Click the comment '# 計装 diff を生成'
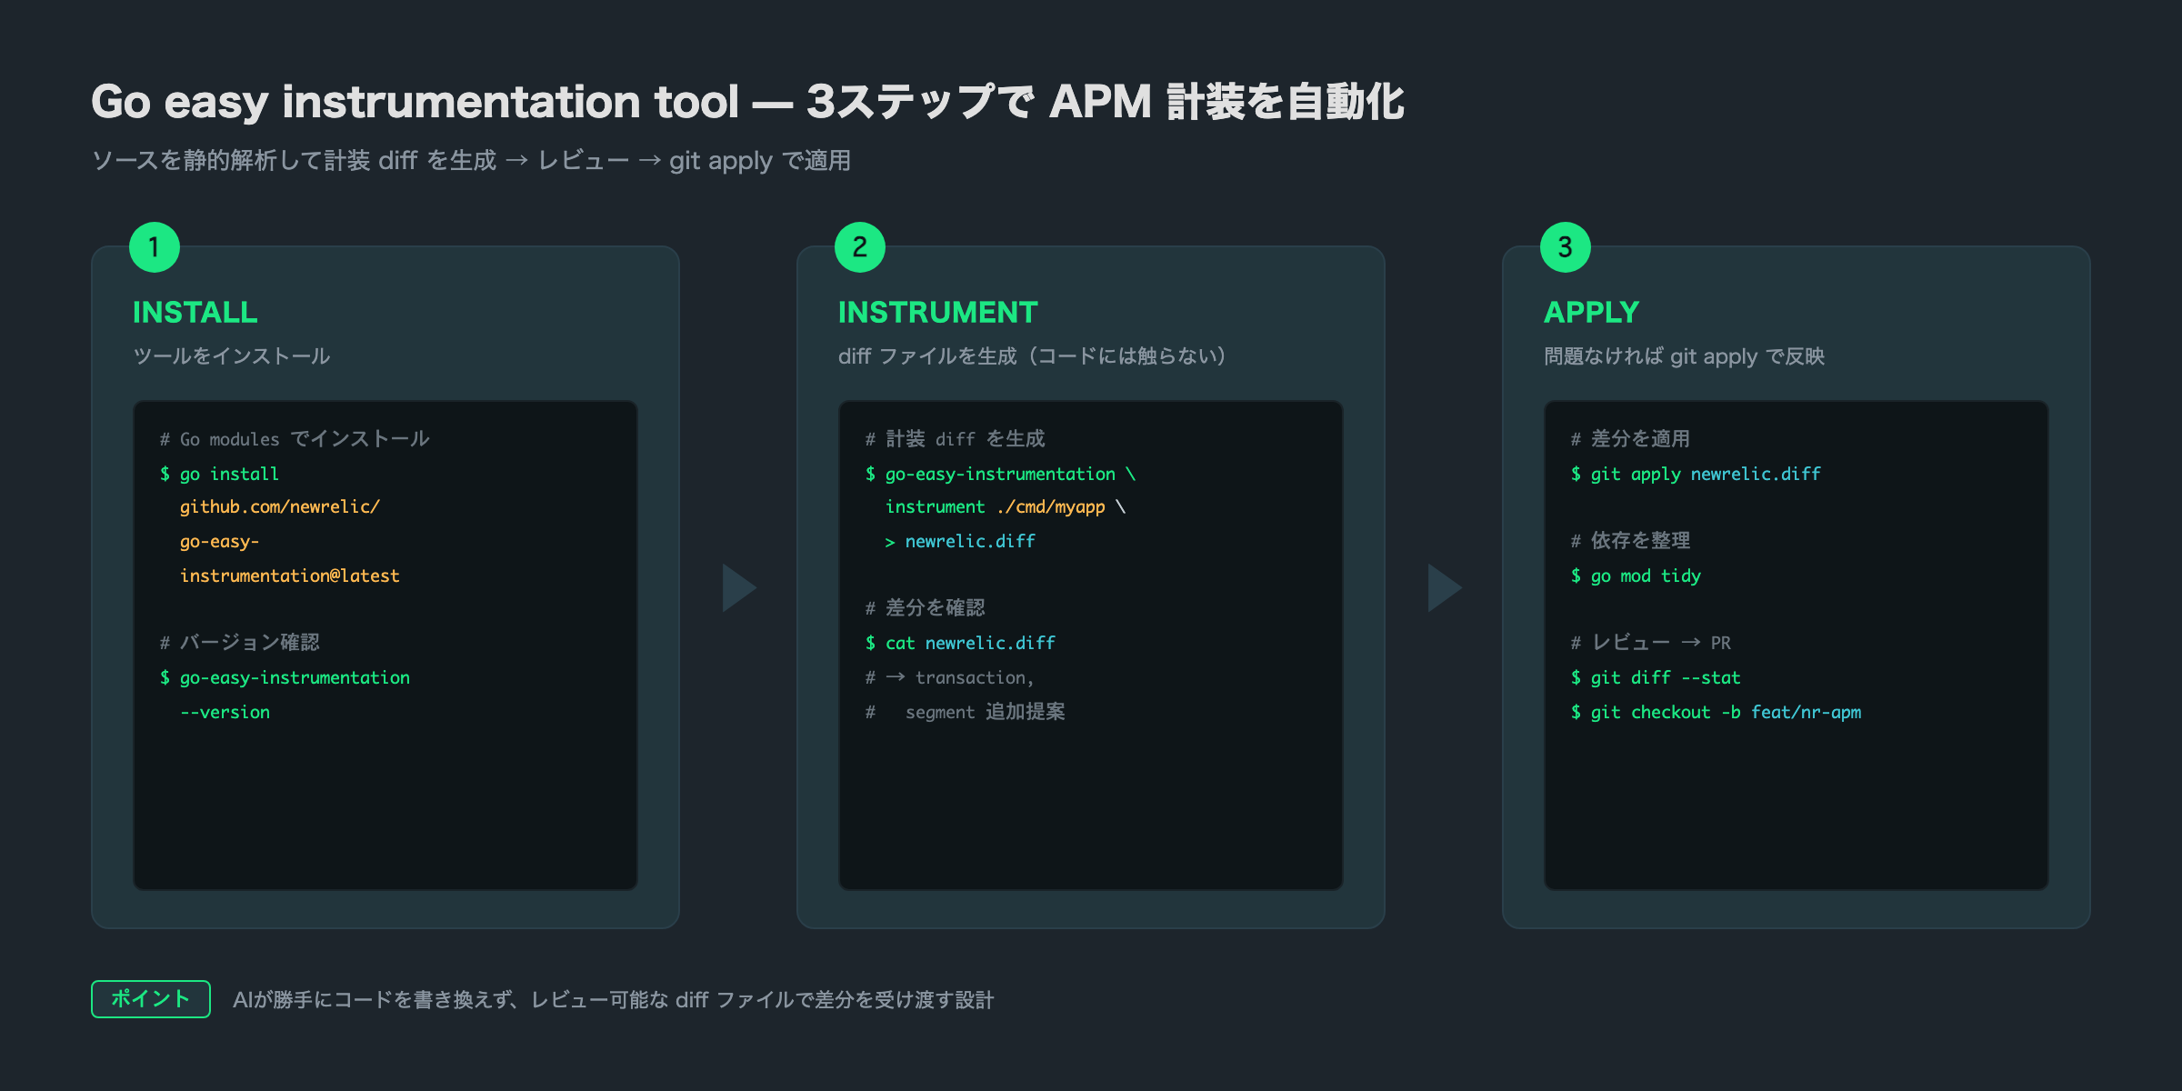The image size is (2182, 1091). [955, 439]
